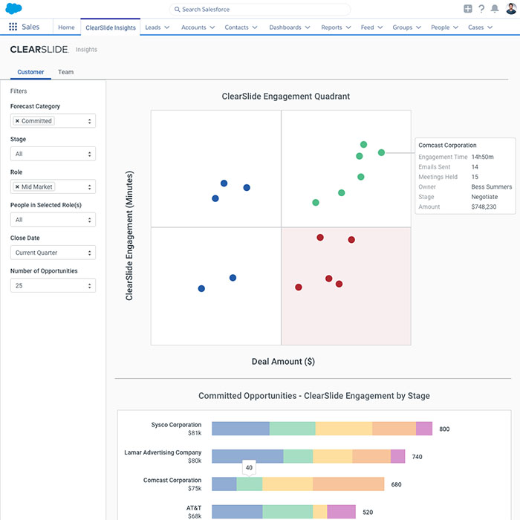Open the Leads tab

153,27
